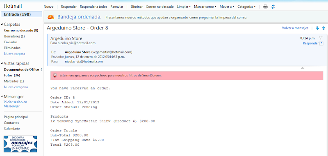Click the Sub-Total $200.00 line
Screen dimensions: 328x156
[69, 136]
